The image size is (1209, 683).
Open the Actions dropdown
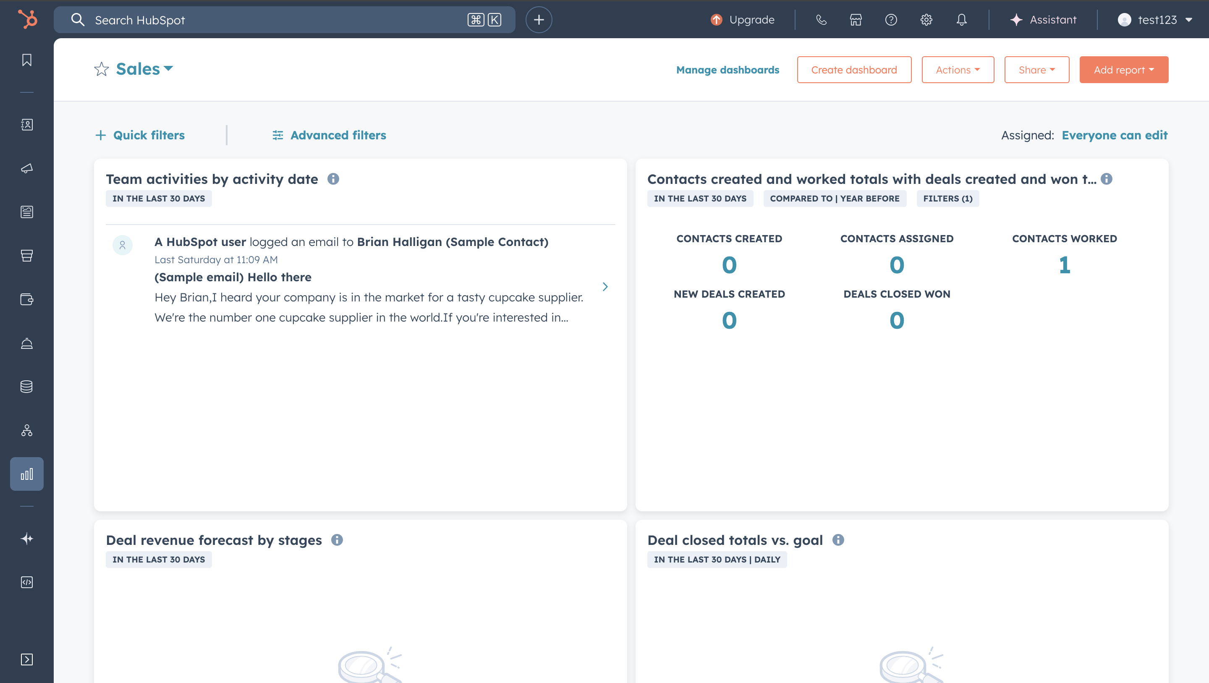[958, 69]
